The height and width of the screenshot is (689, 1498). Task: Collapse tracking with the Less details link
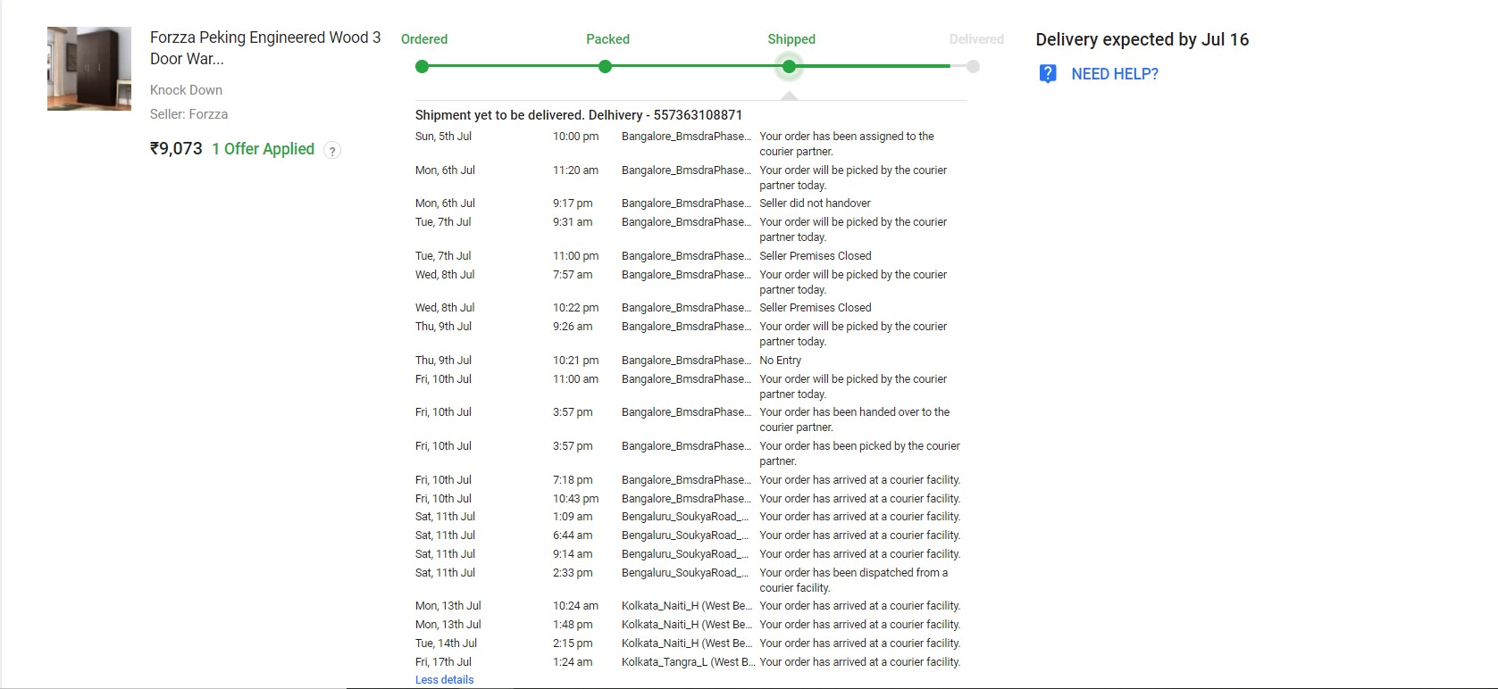click(x=444, y=680)
